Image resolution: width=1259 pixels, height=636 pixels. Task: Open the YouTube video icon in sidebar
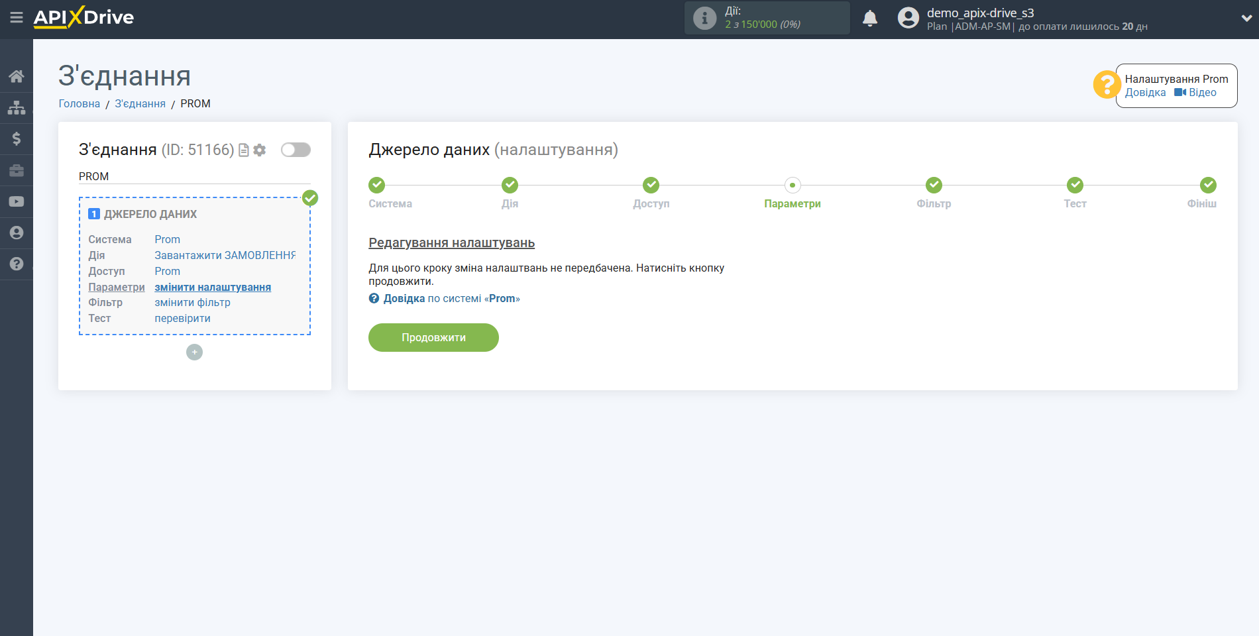point(17,201)
